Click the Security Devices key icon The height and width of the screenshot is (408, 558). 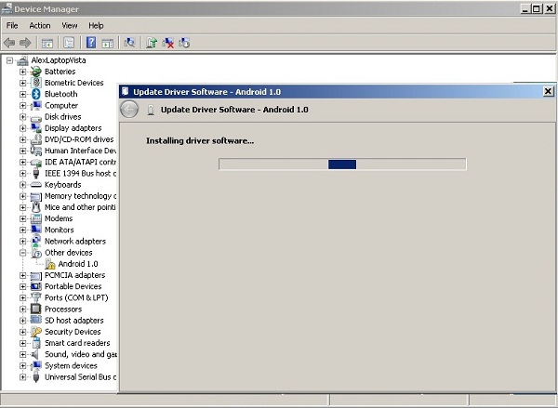36,332
